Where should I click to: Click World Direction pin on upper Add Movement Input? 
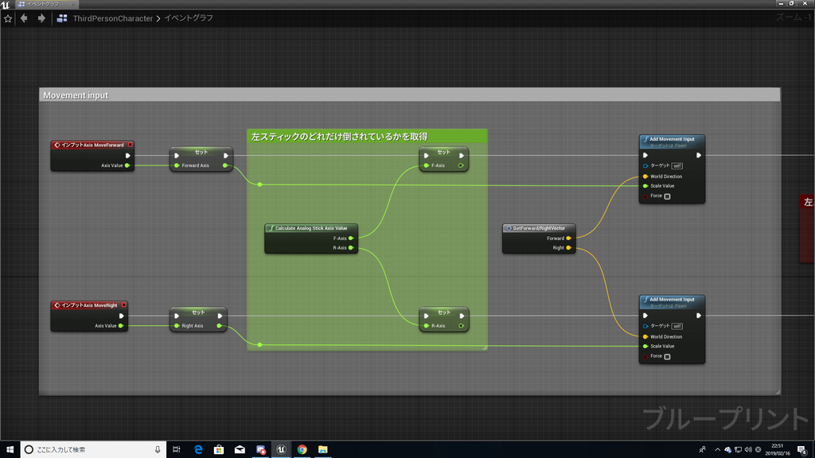coord(645,177)
